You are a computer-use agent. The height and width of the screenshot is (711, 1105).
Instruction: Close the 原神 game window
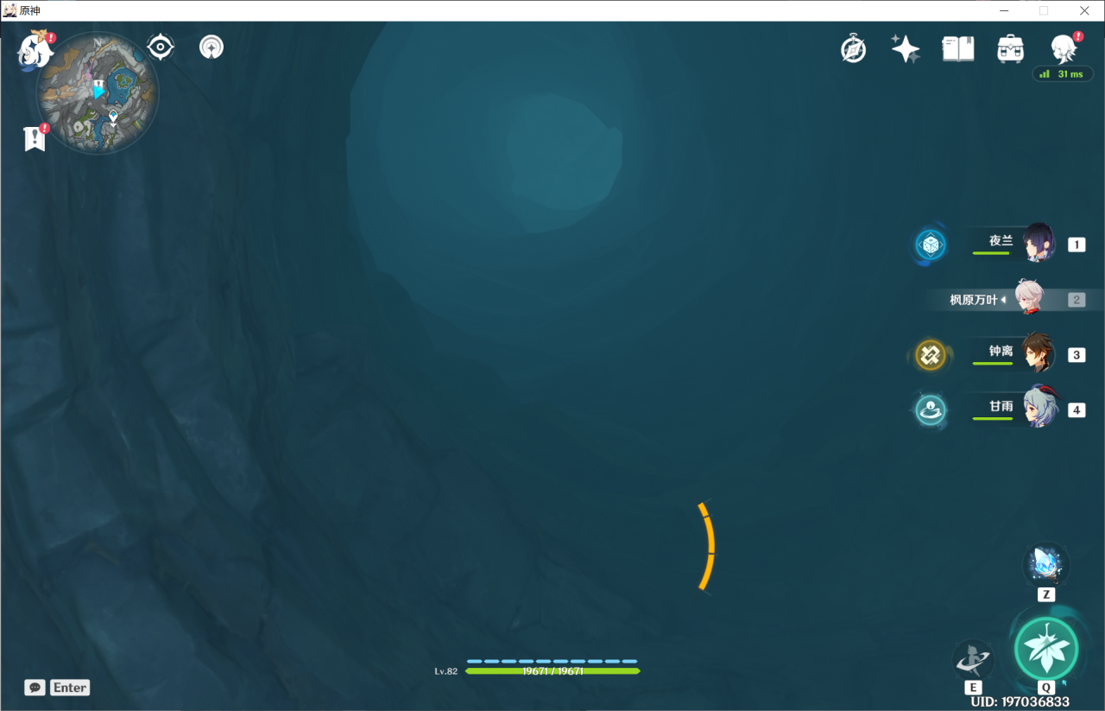point(1084,10)
